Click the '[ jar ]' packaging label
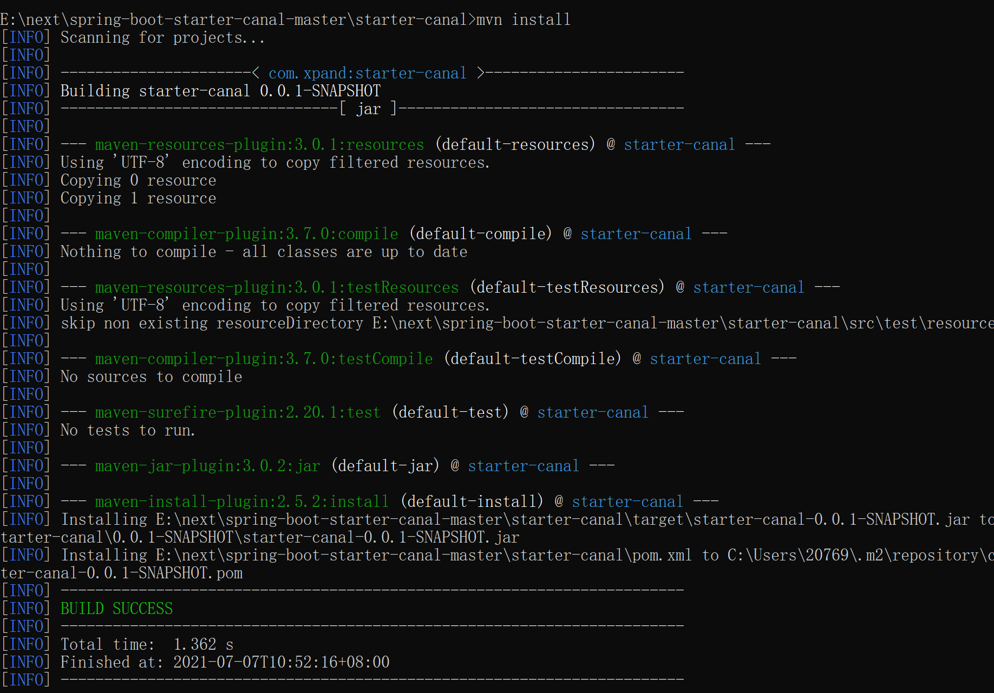 tap(368, 109)
